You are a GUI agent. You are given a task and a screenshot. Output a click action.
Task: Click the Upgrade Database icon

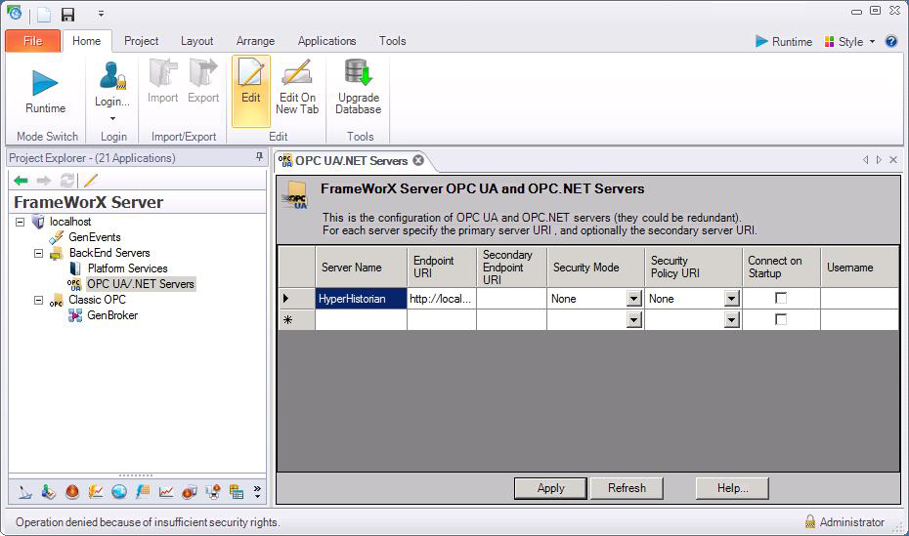(359, 74)
